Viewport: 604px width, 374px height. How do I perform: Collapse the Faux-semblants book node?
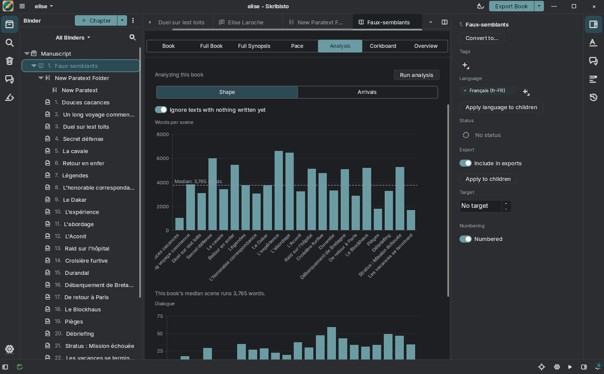coord(34,66)
